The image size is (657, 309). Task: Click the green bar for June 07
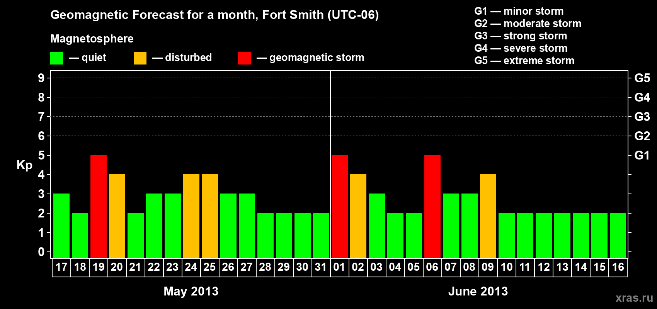pos(451,226)
